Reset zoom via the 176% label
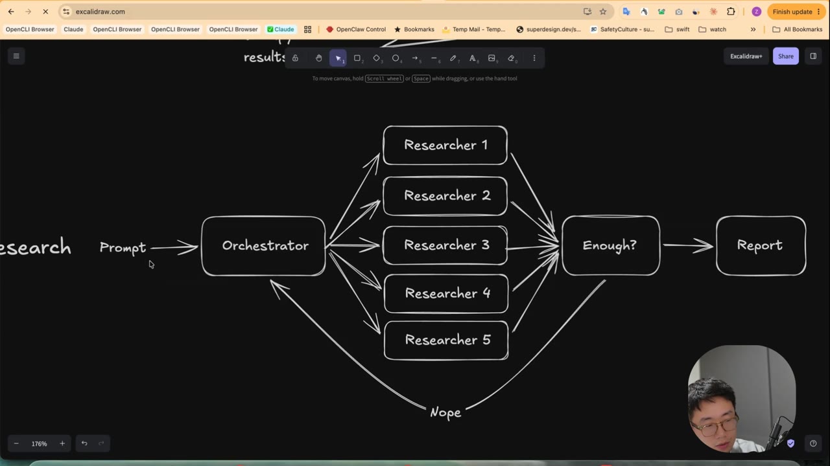This screenshot has height=466, width=830. (40, 443)
